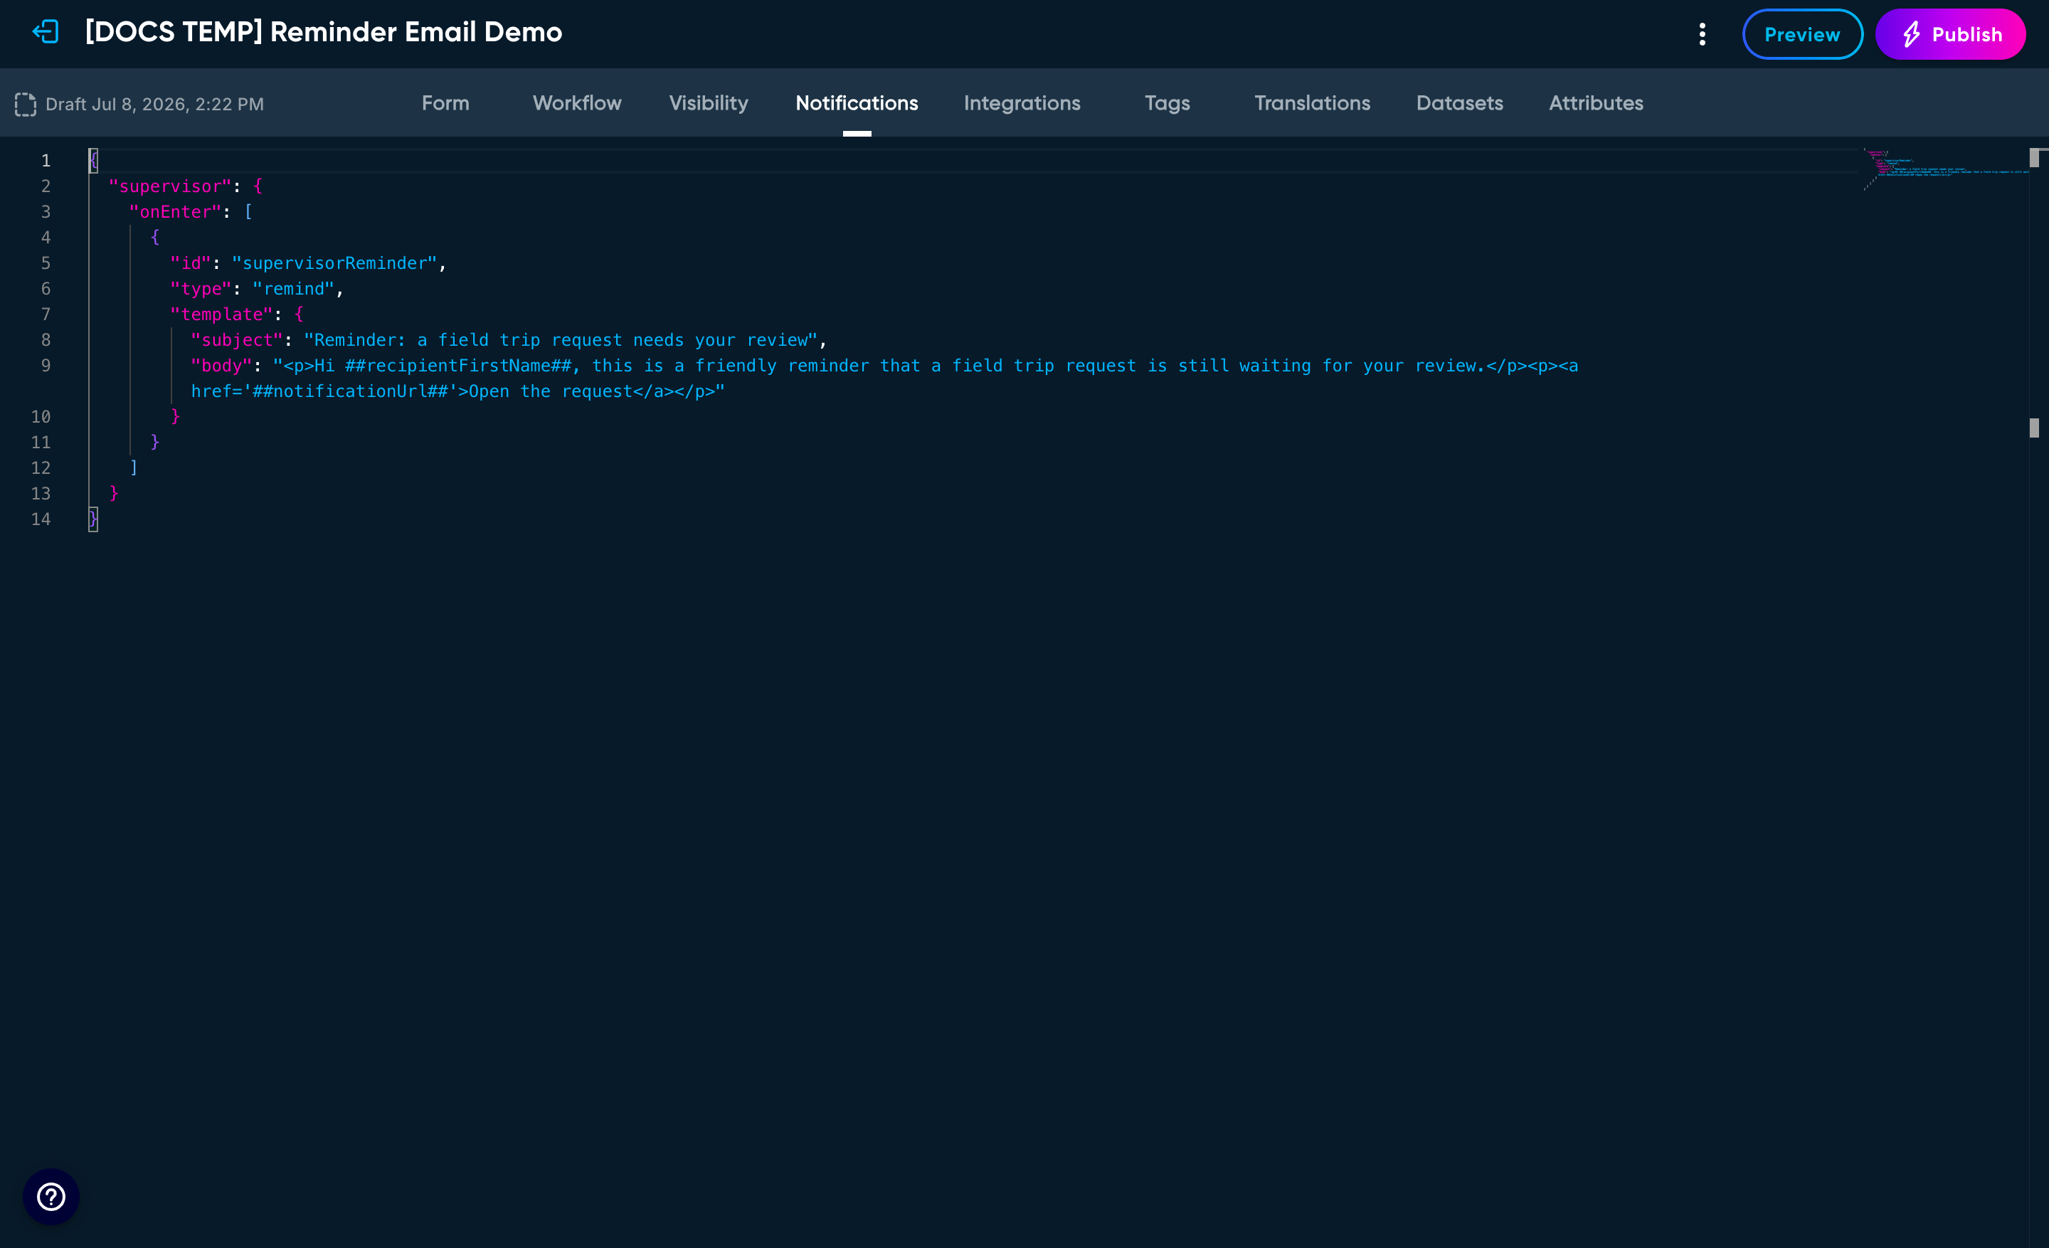Click the ##notificationUrl## placeholder text
2049x1248 pixels.
350,391
